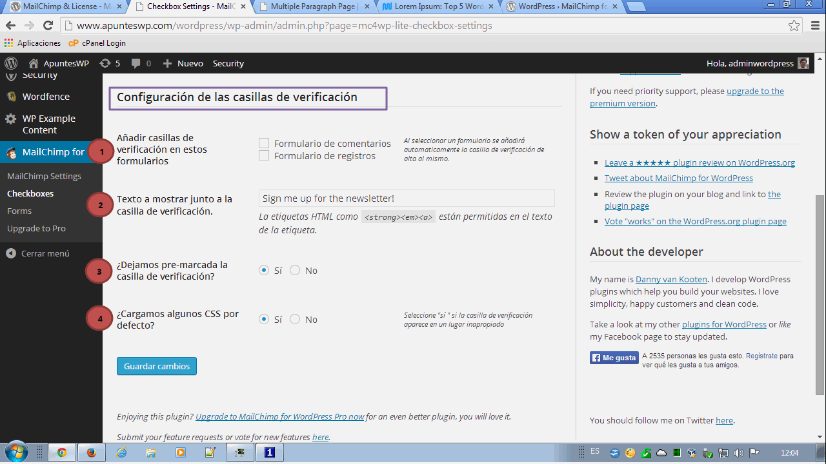The image size is (826, 464).
Task: Click the WordPress logo in the admin bar
Action: point(11,63)
